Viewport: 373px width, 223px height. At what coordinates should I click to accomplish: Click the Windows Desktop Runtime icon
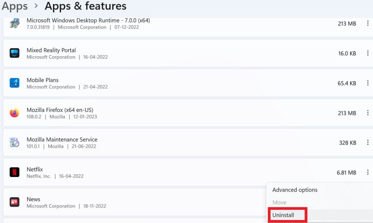(15, 24)
